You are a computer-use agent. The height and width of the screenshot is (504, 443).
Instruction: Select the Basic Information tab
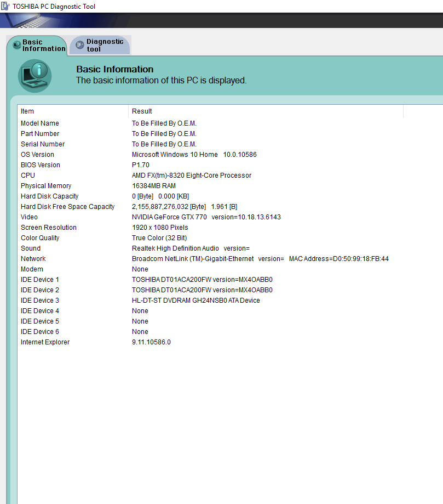(37, 46)
